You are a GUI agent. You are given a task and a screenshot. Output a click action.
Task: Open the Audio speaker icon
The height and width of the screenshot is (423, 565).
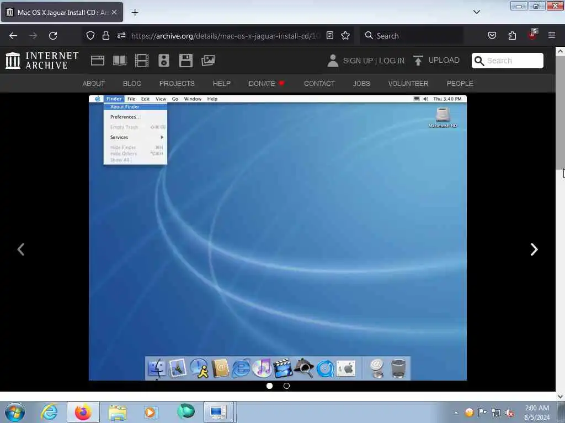pyautogui.click(x=163, y=61)
